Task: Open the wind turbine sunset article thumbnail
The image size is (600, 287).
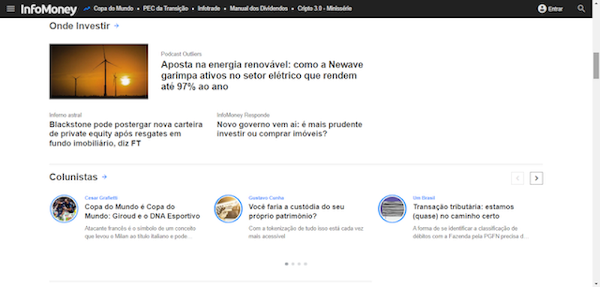Action: [99, 71]
